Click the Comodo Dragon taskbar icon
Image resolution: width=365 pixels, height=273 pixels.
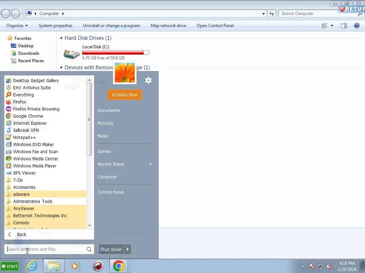coord(98,266)
